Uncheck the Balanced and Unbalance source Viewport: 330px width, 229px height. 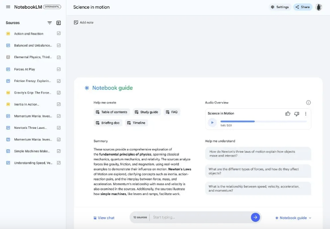coord(59,45)
